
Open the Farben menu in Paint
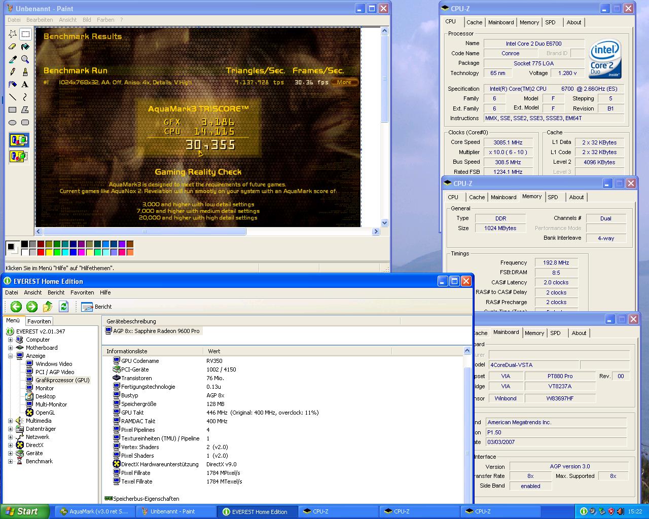[x=105, y=20]
